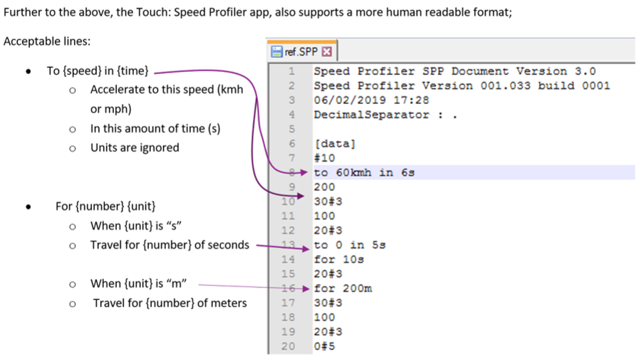
Task: Click the text 'Accelerate to this speed (kmh'
Action: click(167, 90)
